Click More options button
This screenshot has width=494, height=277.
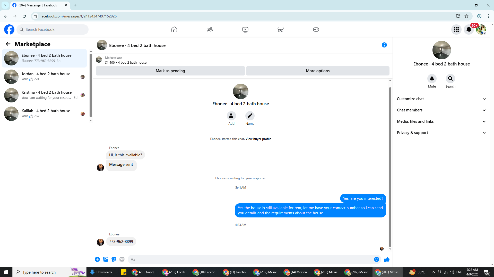pos(318,71)
